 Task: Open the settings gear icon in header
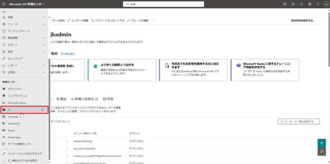tap(310, 4)
